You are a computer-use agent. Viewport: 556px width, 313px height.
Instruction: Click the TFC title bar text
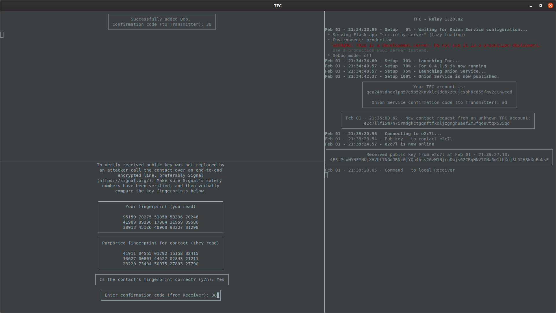coord(278,6)
